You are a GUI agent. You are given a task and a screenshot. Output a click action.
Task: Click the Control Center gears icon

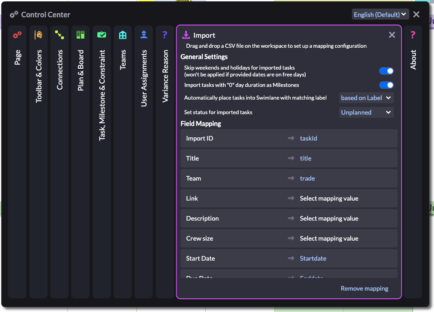(14, 15)
